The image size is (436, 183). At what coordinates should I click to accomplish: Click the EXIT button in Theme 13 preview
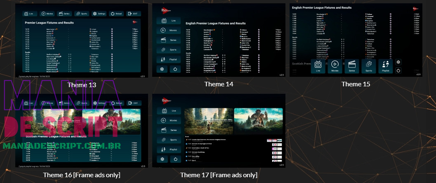pyautogui.click(x=133, y=14)
